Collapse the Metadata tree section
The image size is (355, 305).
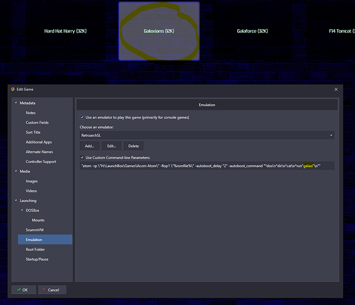click(x=16, y=103)
